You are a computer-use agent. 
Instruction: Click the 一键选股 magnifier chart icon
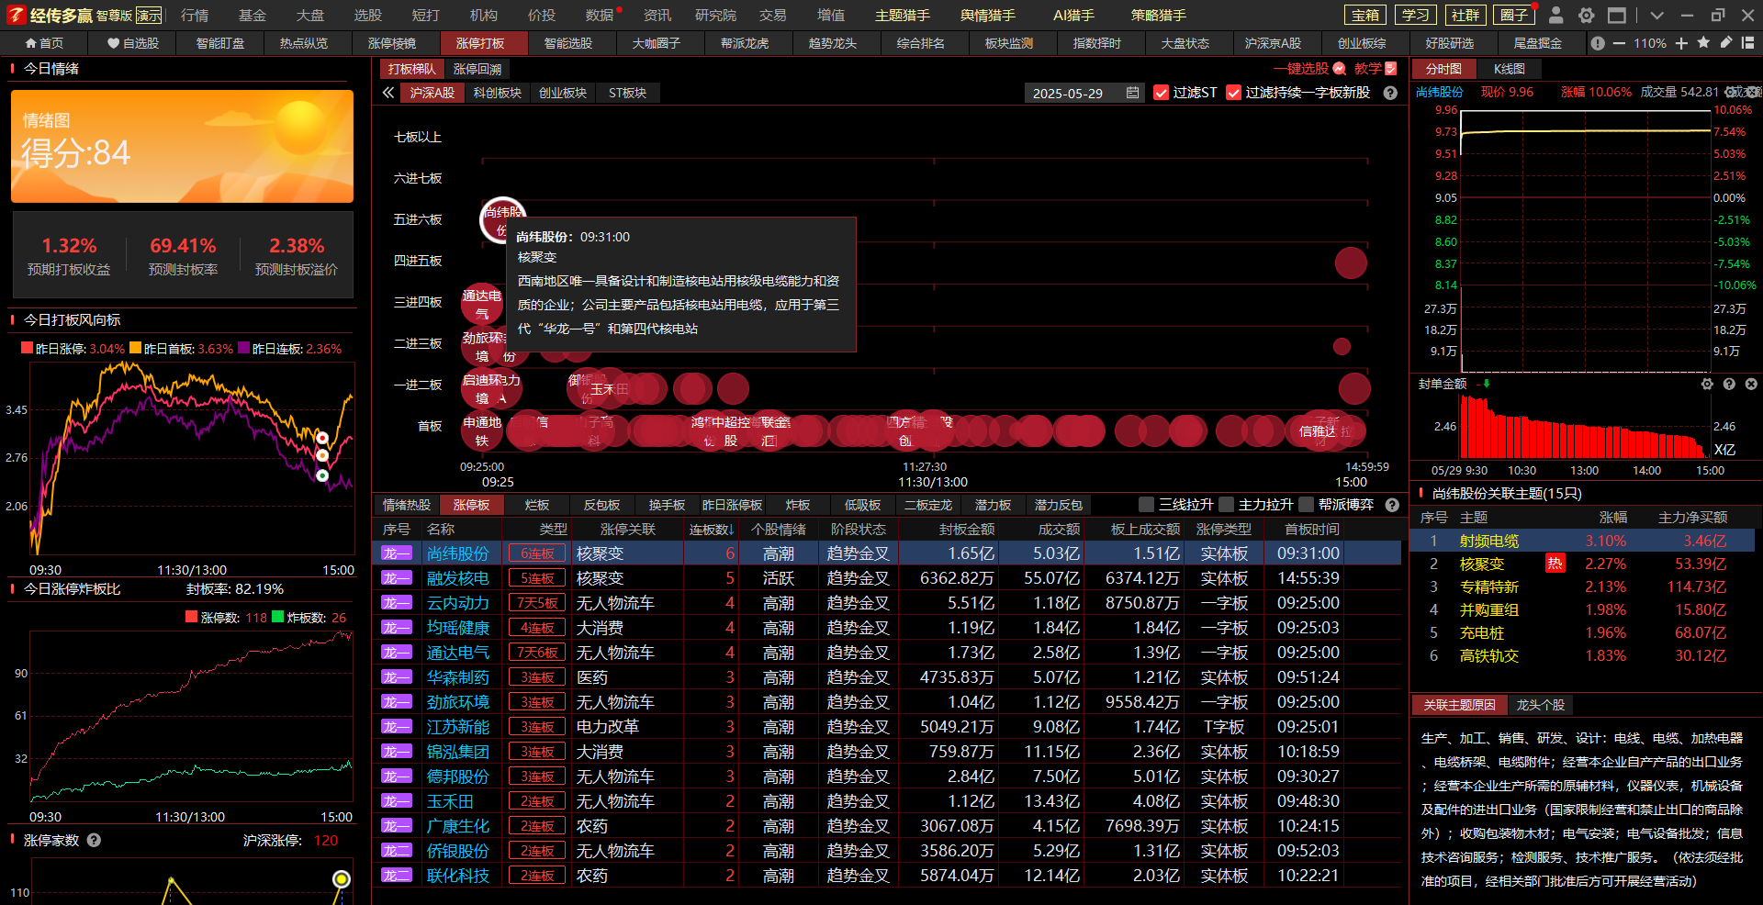pyautogui.click(x=1340, y=69)
